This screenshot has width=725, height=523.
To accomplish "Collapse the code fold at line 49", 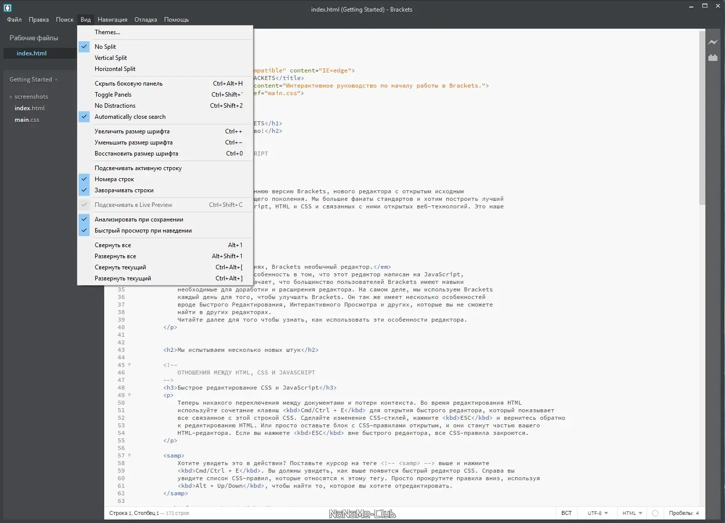I will coord(129,395).
